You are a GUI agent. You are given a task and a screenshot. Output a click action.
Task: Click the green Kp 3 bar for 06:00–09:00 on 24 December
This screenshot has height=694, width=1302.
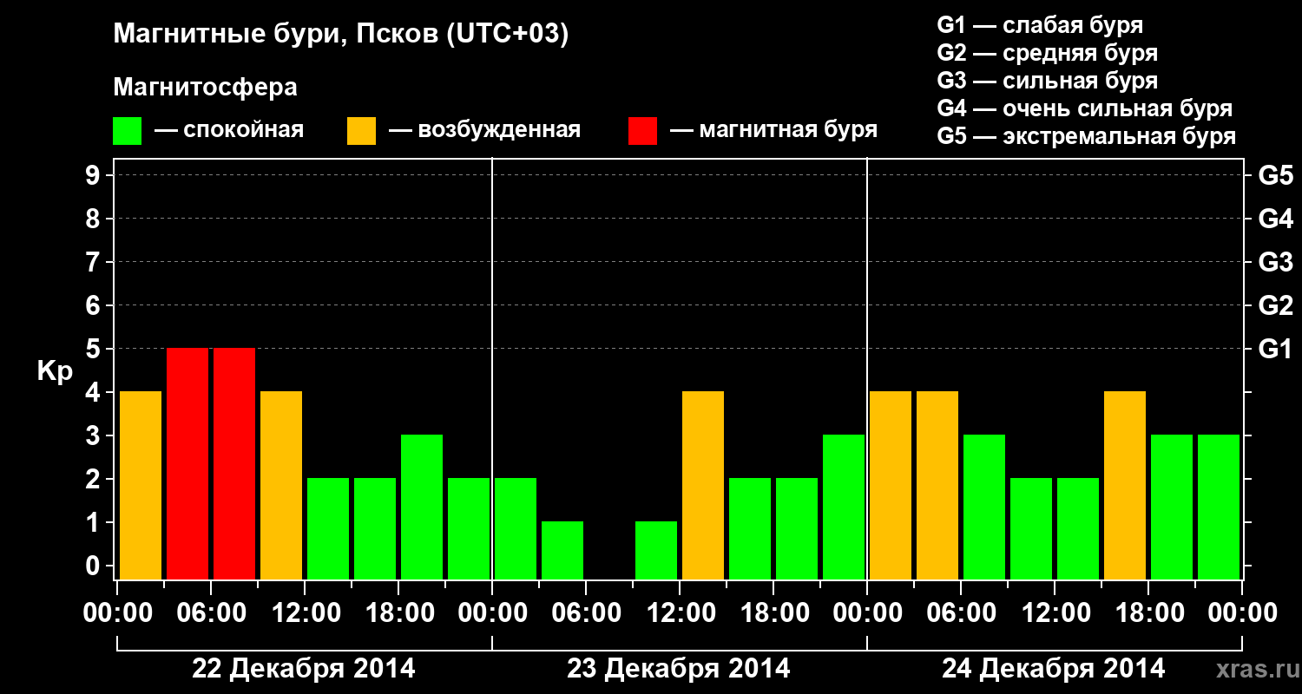click(x=984, y=507)
